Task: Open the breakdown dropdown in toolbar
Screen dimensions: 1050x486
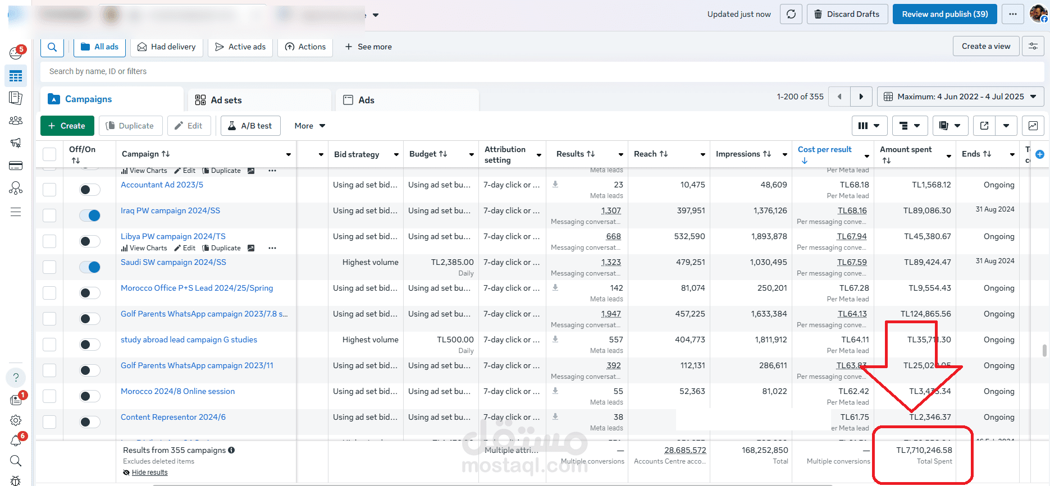Action: pyautogui.click(x=910, y=126)
